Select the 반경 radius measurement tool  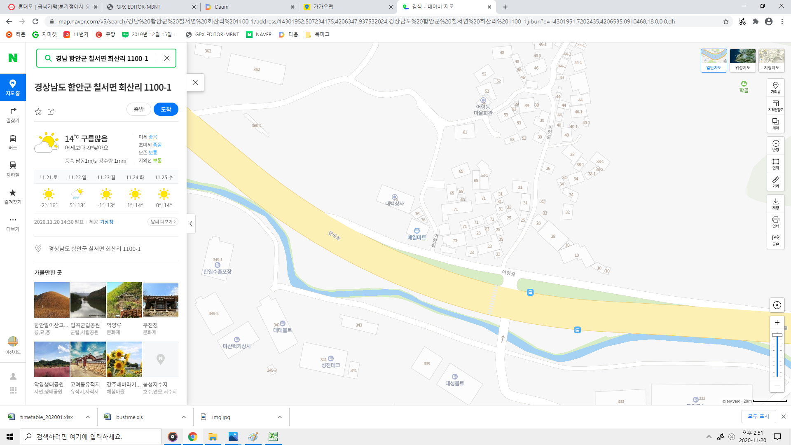point(775,145)
